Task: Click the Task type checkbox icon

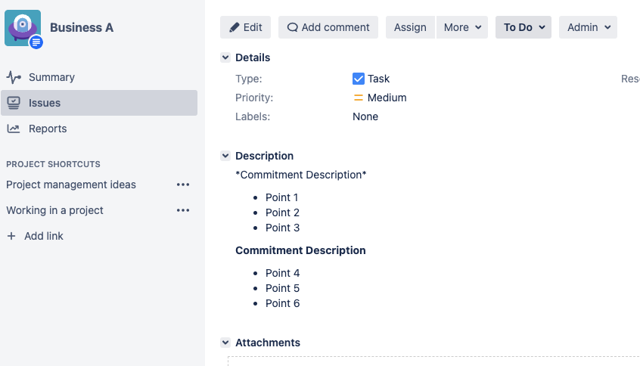Action: coord(359,79)
